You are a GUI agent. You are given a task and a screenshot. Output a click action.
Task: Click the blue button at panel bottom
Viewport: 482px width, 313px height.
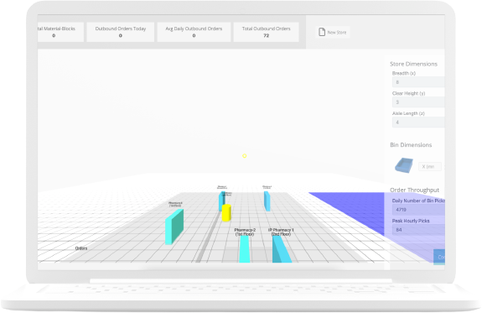point(439,257)
